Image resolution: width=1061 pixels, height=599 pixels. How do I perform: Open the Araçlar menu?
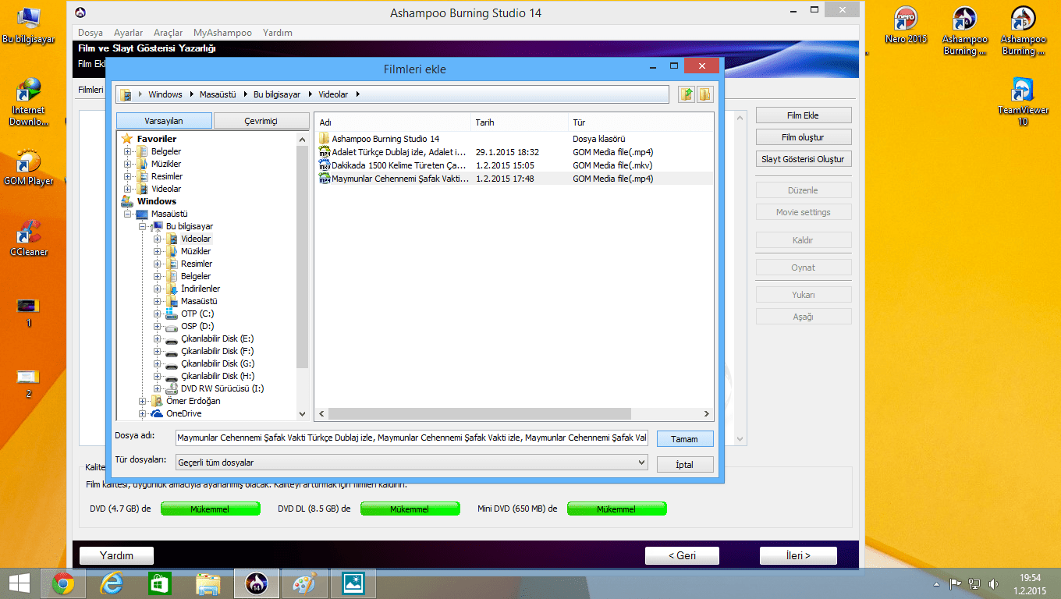click(x=168, y=33)
